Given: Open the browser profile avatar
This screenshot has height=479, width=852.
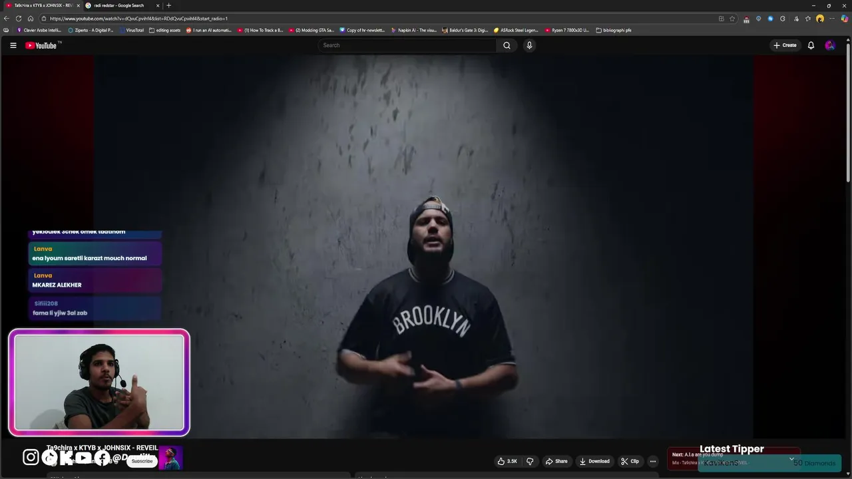Looking at the screenshot, I should (820, 19).
